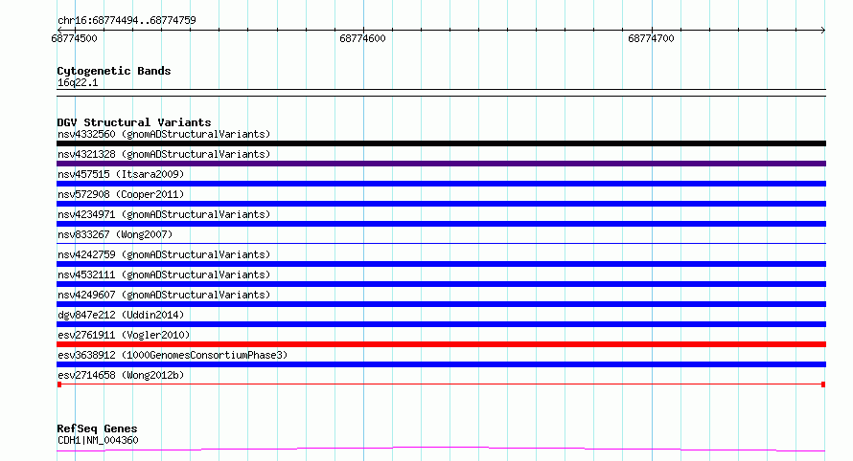Image resolution: width=853 pixels, height=461 pixels.
Task: Click the 68774600 ruler label
Action: pyautogui.click(x=362, y=38)
